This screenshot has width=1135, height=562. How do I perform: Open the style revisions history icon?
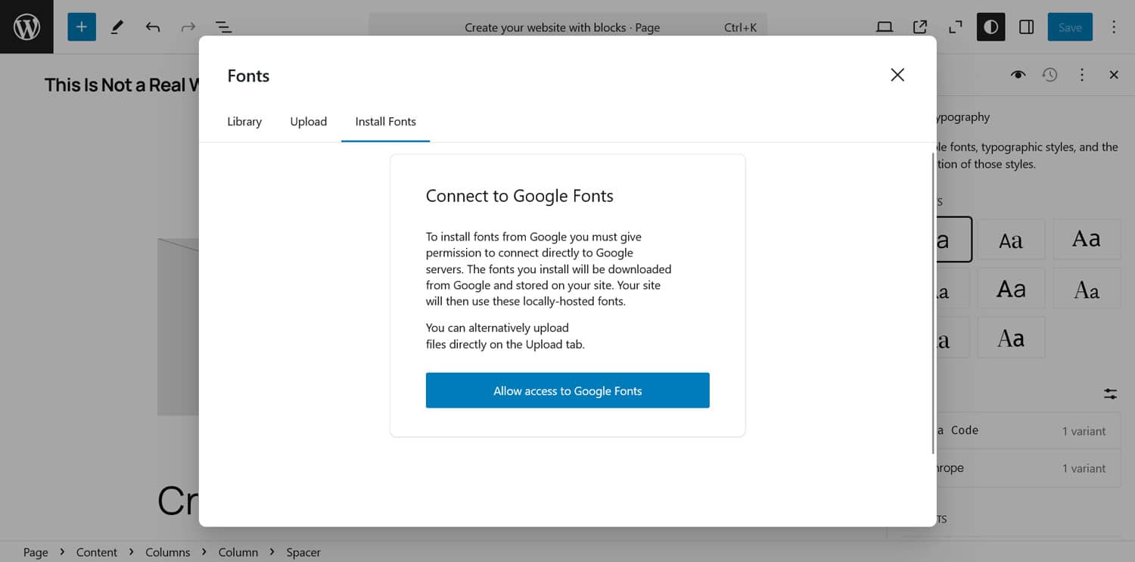(x=1049, y=75)
